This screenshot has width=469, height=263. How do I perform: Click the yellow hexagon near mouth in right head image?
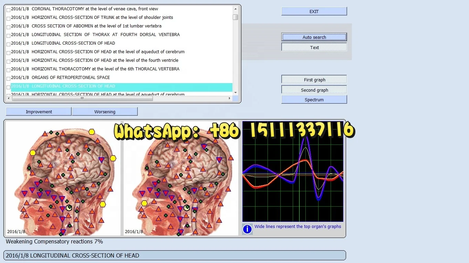(x=144, y=203)
